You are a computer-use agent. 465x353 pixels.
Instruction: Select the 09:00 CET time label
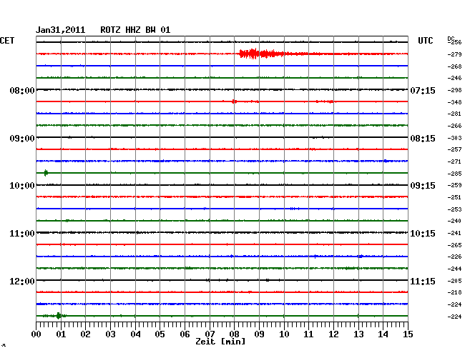tap(22, 139)
